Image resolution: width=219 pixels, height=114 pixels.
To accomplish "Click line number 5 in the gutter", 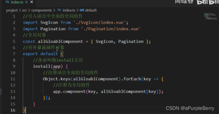I will (14, 42).
